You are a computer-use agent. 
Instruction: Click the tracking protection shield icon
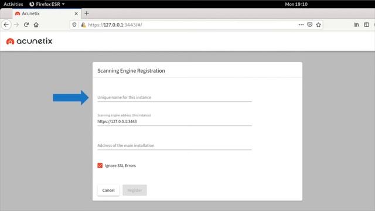[x=74, y=25]
